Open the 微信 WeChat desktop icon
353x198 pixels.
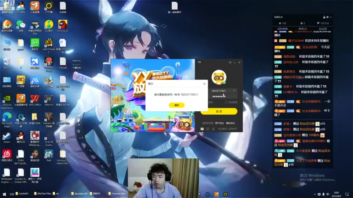21,26
